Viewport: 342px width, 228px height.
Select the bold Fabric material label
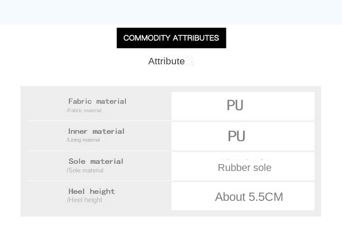tap(97, 101)
